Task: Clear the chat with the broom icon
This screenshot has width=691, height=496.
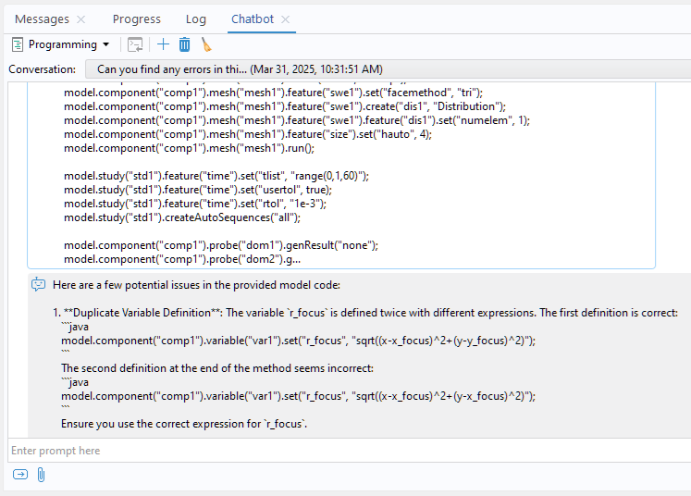Action: tap(206, 44)
